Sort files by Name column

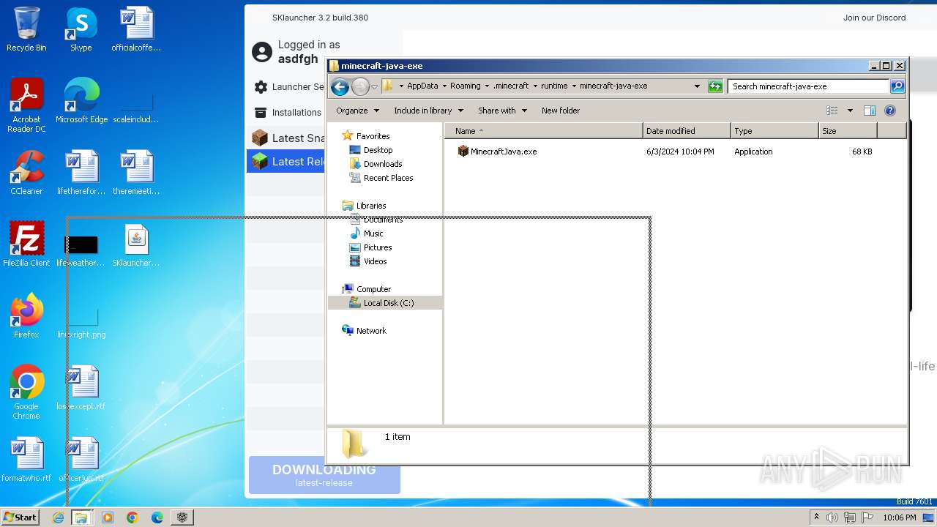click(543, 131)
